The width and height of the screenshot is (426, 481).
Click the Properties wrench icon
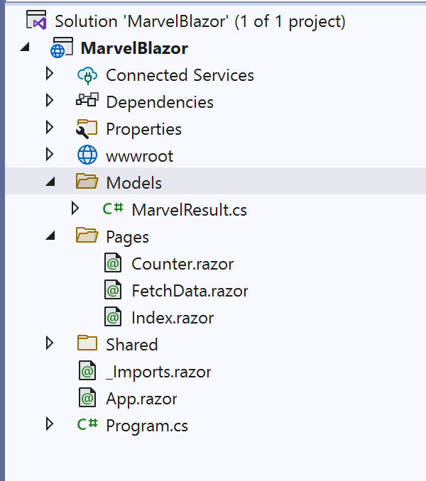87,129
